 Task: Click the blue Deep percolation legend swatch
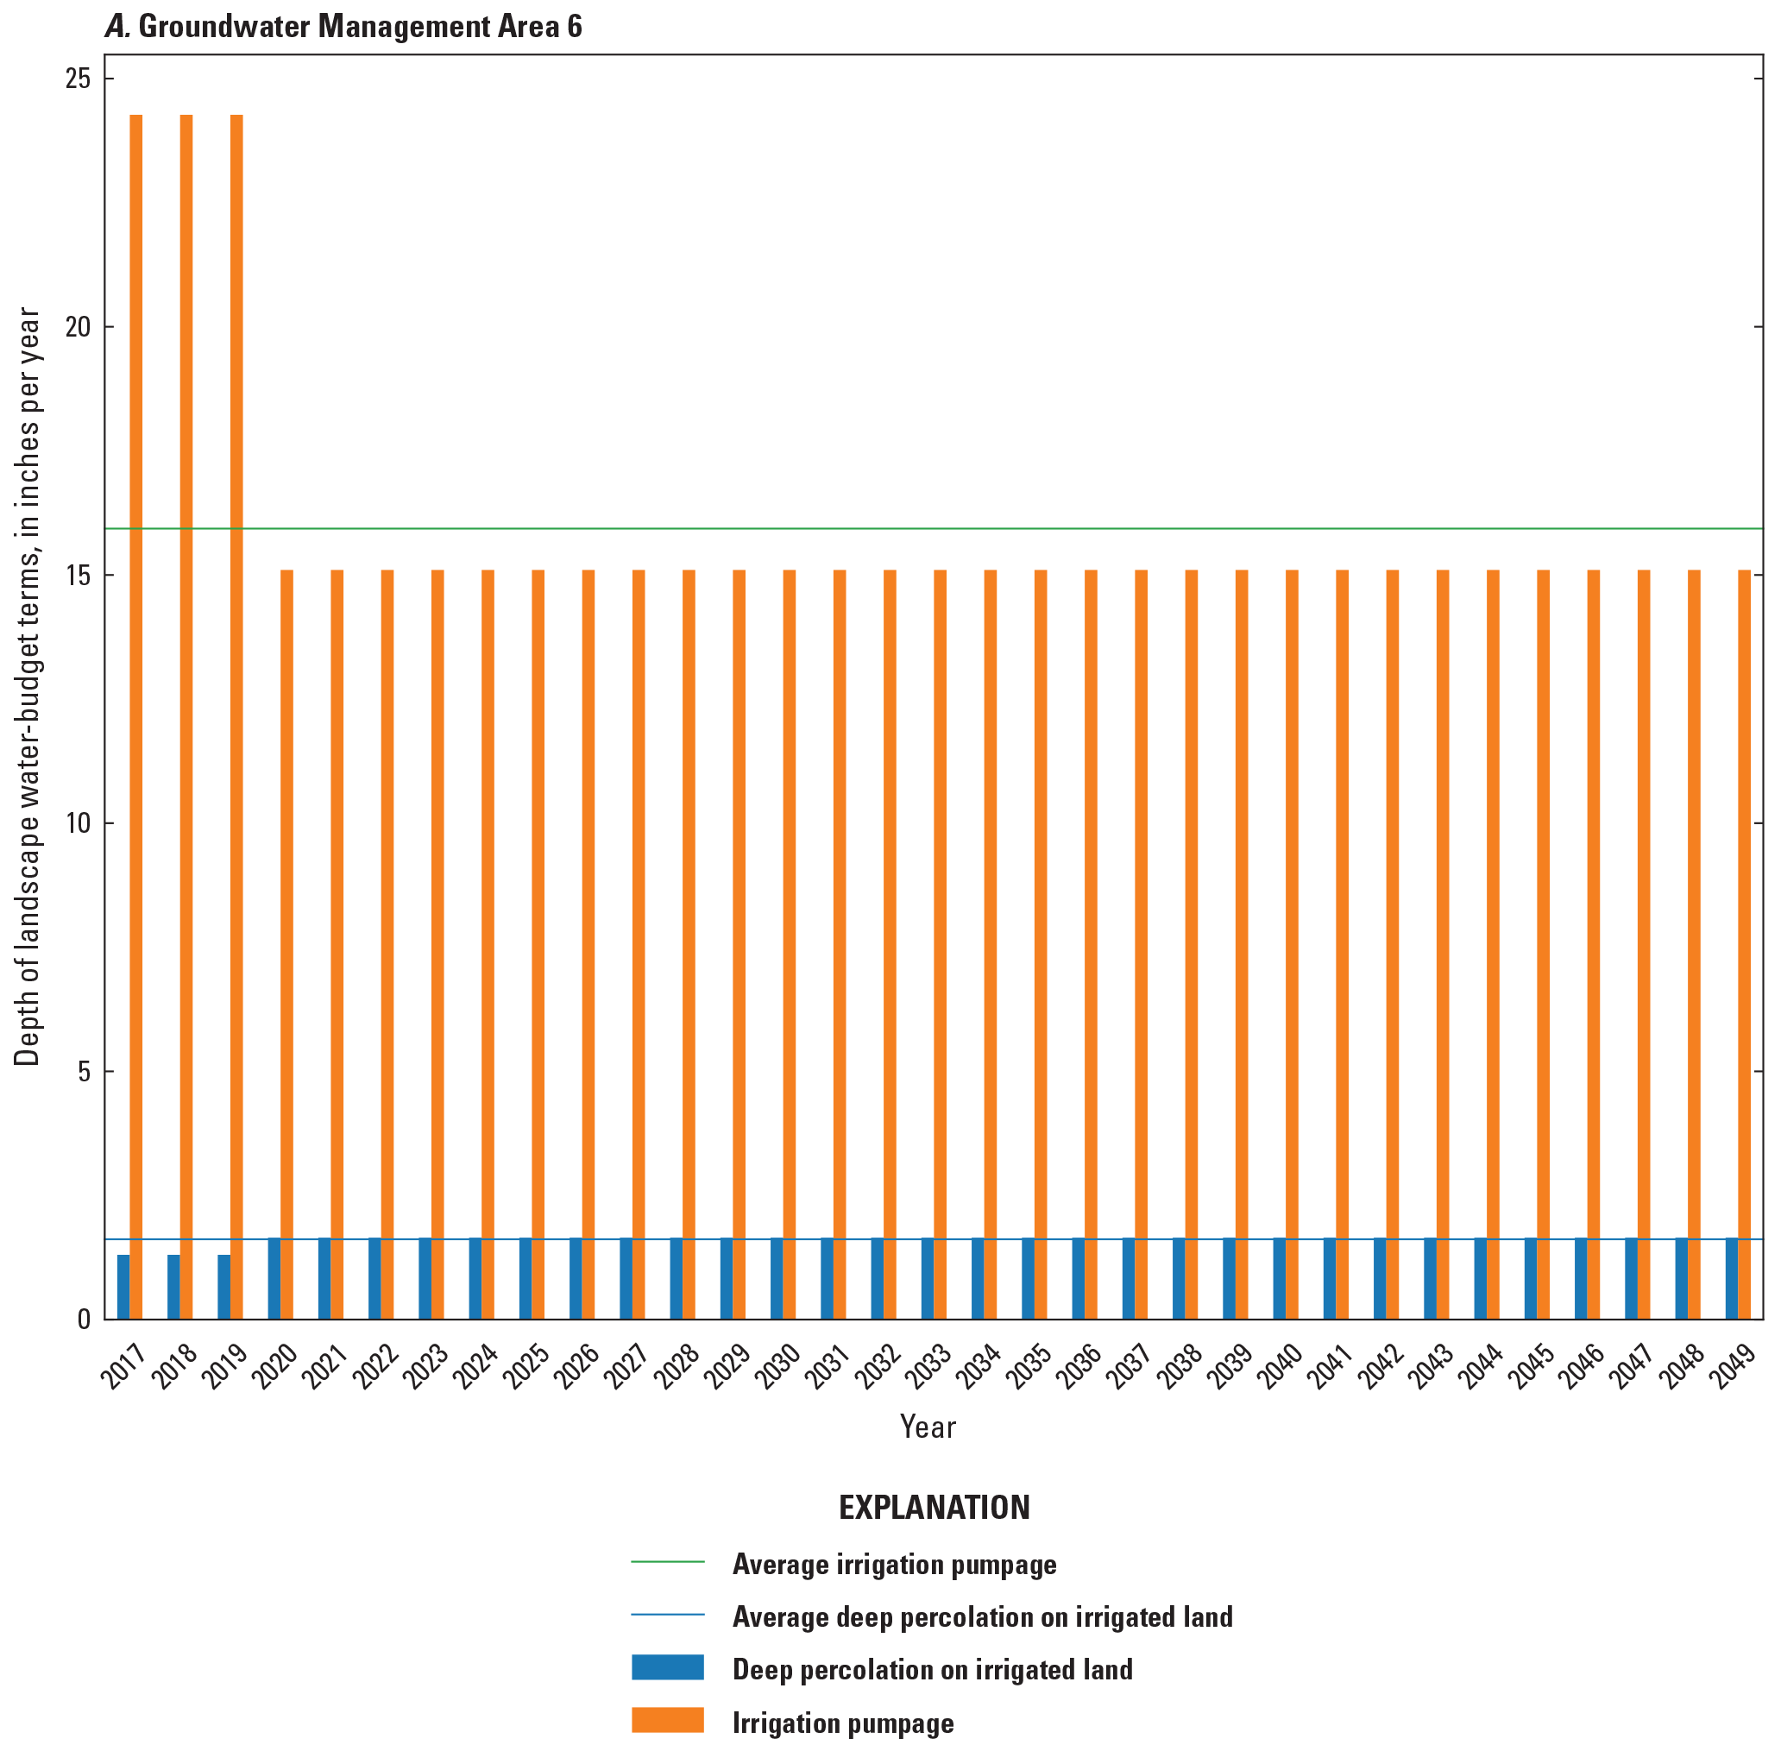(x=667, y=1667)
